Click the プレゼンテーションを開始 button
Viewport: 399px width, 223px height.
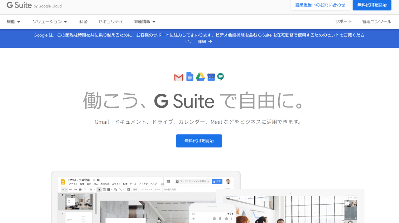tap(190, 181)
